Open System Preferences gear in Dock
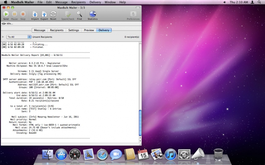This screenshot has height=165, width=265. [184, 154]
